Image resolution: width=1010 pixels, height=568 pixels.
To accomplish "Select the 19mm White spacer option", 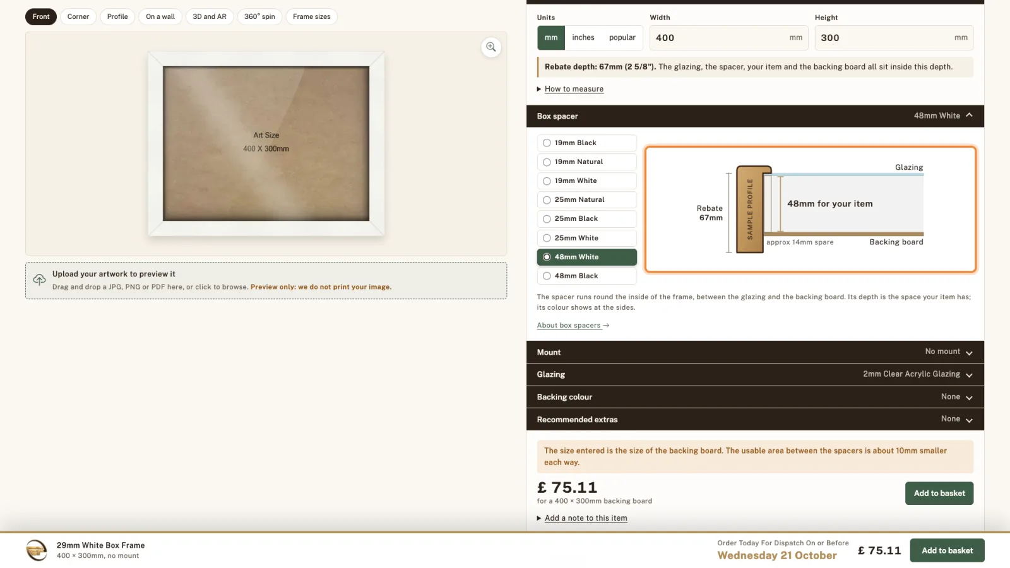I will [x=587, y=181].
